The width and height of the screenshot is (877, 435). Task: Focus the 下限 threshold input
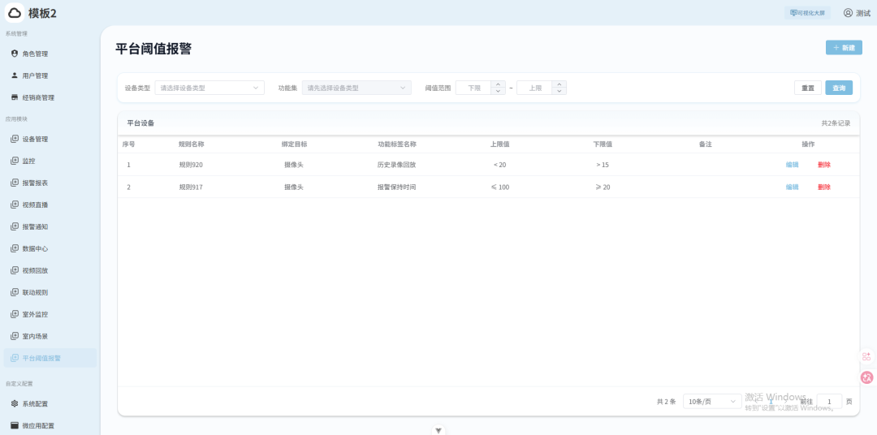pyautogui.click(x=473, y=88)
